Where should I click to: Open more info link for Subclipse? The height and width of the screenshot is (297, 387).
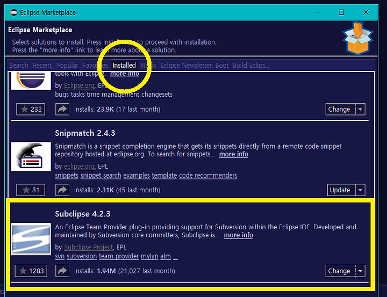(239, 235)
